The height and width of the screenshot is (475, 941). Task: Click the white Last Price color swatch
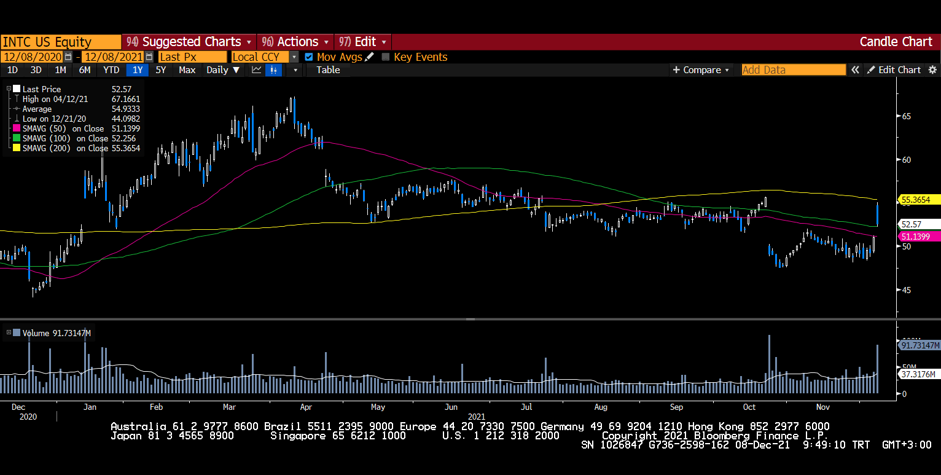coord(17,89)
